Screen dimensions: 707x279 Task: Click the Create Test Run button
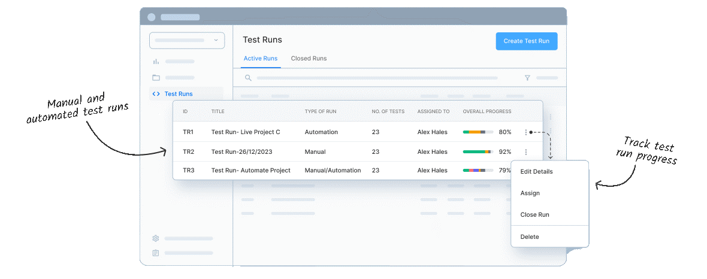[526, 41]
